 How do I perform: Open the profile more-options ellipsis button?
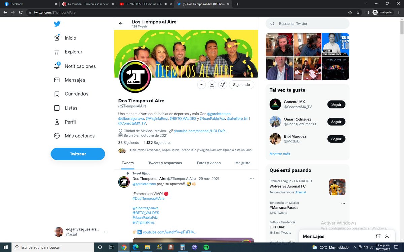pos(201,85)
